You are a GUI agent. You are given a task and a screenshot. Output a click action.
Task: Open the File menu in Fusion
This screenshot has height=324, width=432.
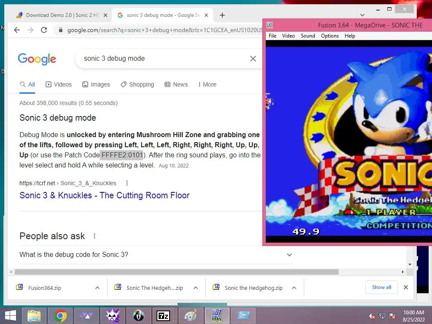coord(272,36)
